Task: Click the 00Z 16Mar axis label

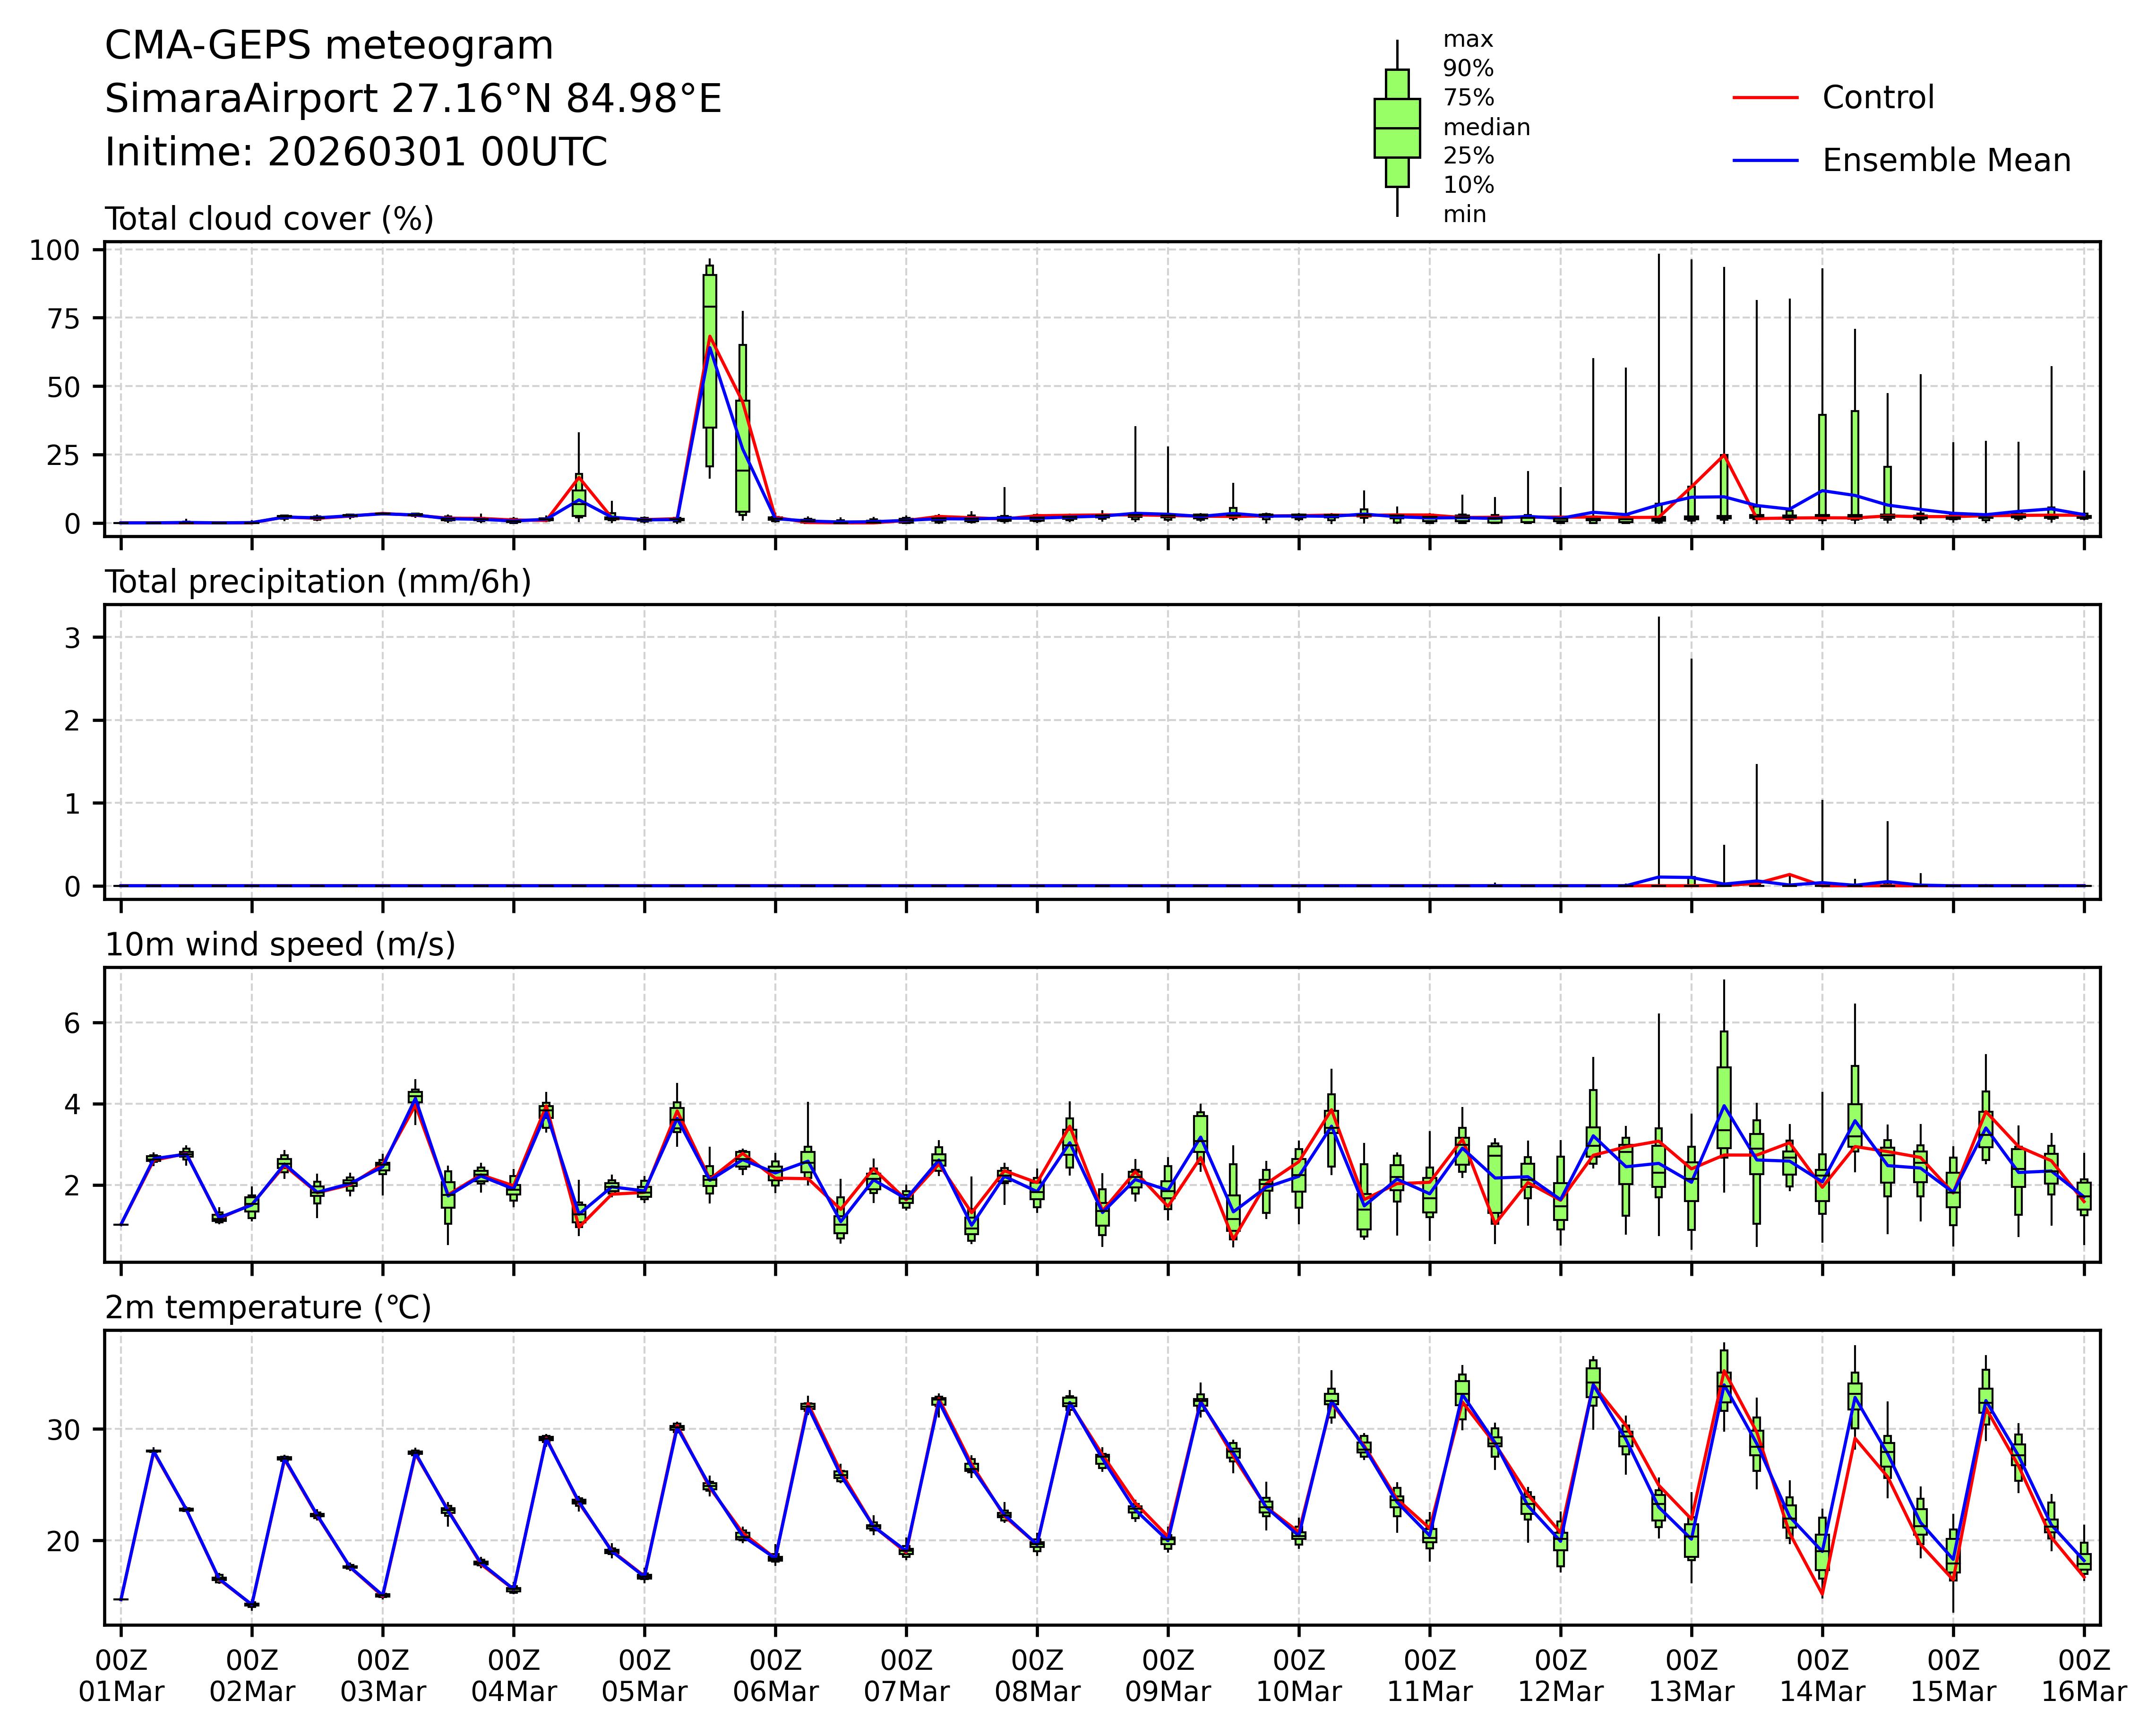Action: click(2084, 1677)
